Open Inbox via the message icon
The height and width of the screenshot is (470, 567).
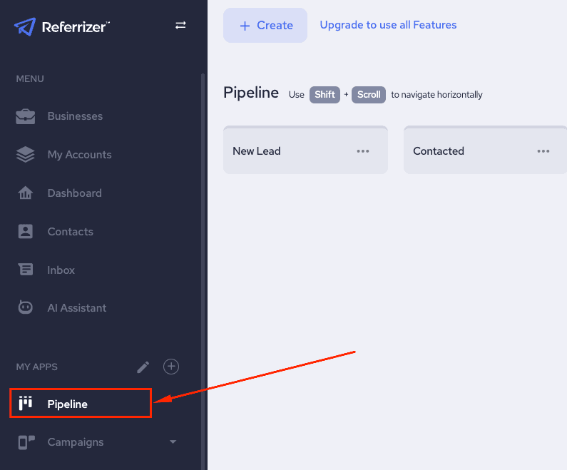(26, 270)
